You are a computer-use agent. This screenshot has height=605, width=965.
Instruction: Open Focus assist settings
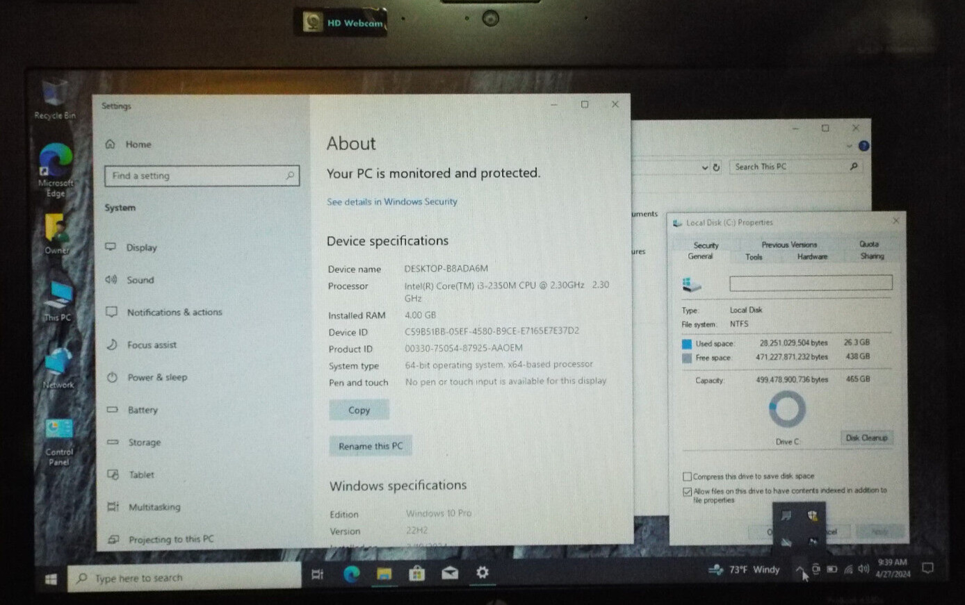click(x=142, y=345)
